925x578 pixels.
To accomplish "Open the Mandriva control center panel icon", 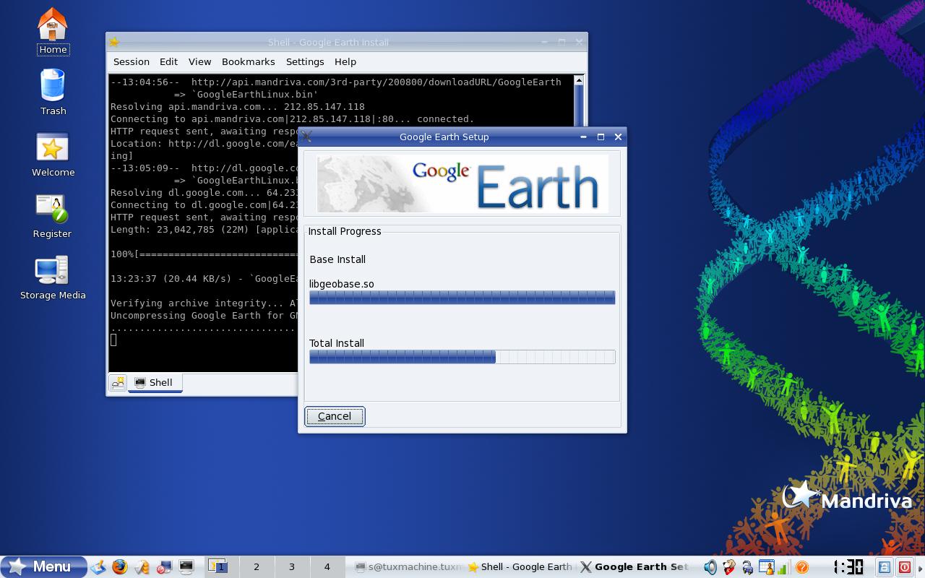I will tap(165, 567).
